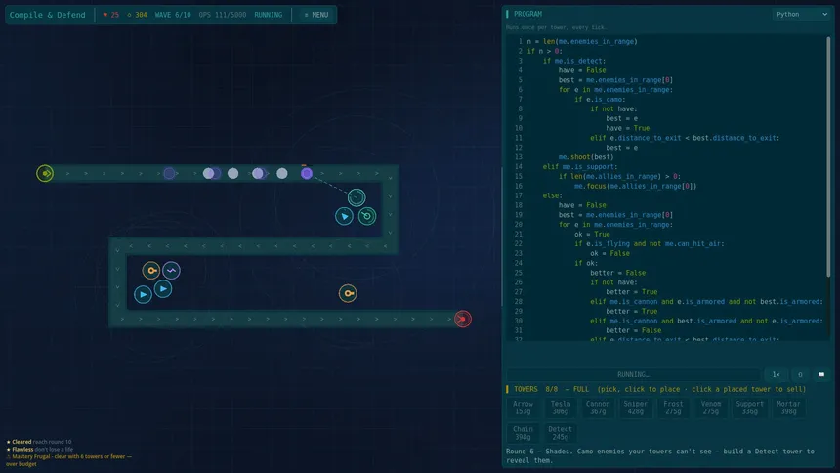Click the 'Runs once per tower, every tick.' hint
Screen dimensions: 840x473
pyautogui.click(x=556, y=27)
